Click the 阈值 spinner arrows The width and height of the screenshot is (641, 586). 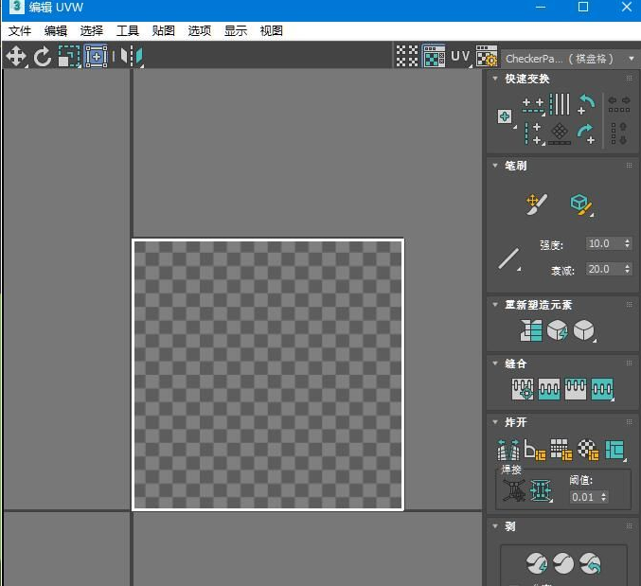point(604,497)
